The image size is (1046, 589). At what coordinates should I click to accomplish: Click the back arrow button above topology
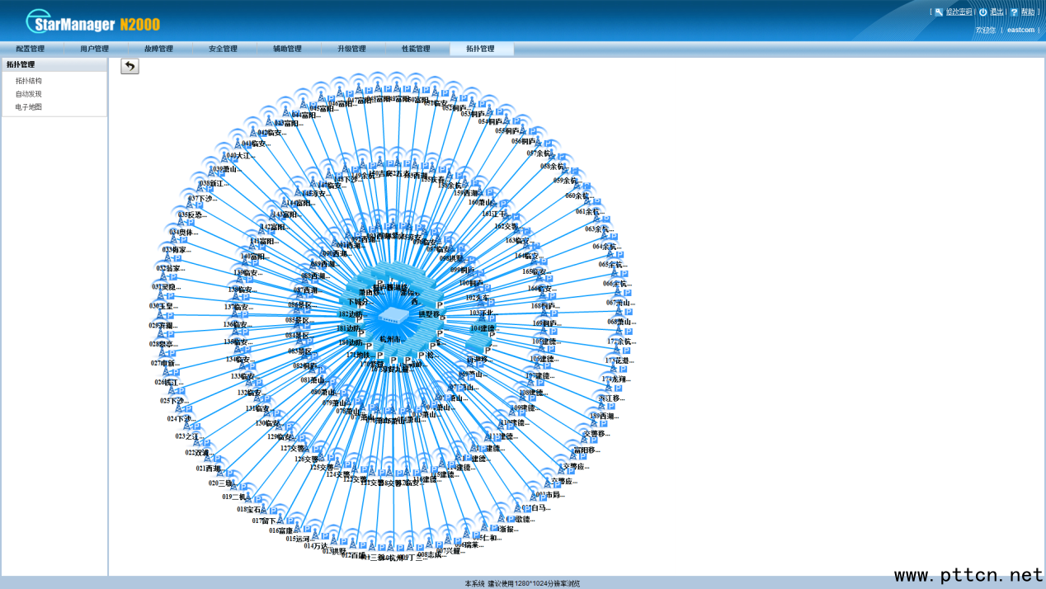(130, 67)
